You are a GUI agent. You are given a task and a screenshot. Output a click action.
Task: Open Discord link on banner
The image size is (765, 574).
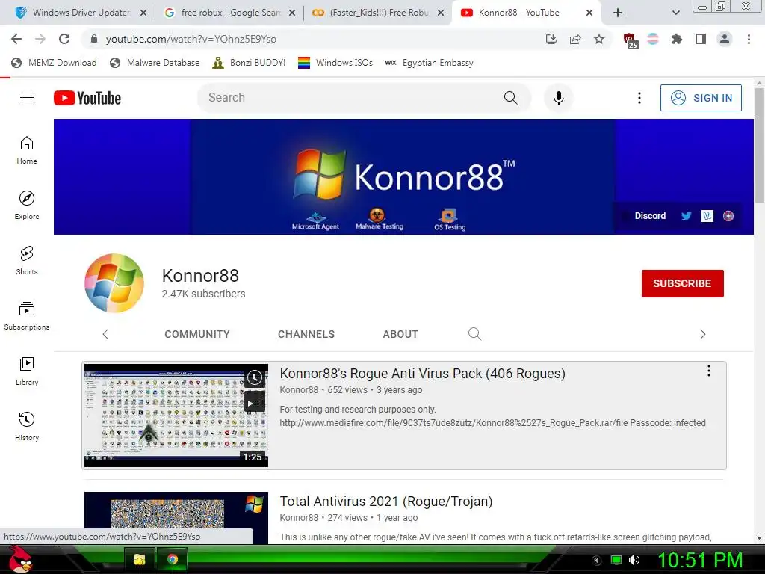click(650, 216)
